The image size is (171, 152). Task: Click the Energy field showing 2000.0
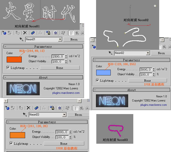coord(62,132)
